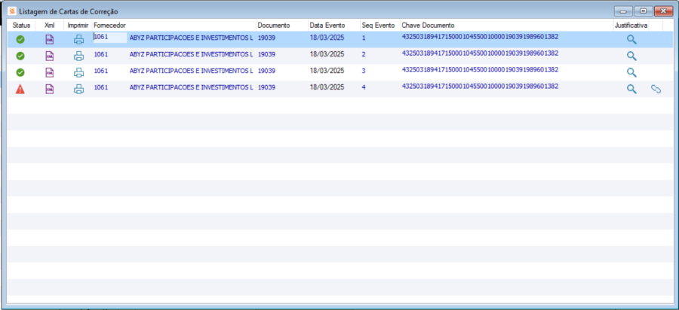Image resolution: width=679 pixels, height=310 pixels.
Task: Click the Chave Documento key in Seq Evento 3 row
Action: click(x=481, y=69)
